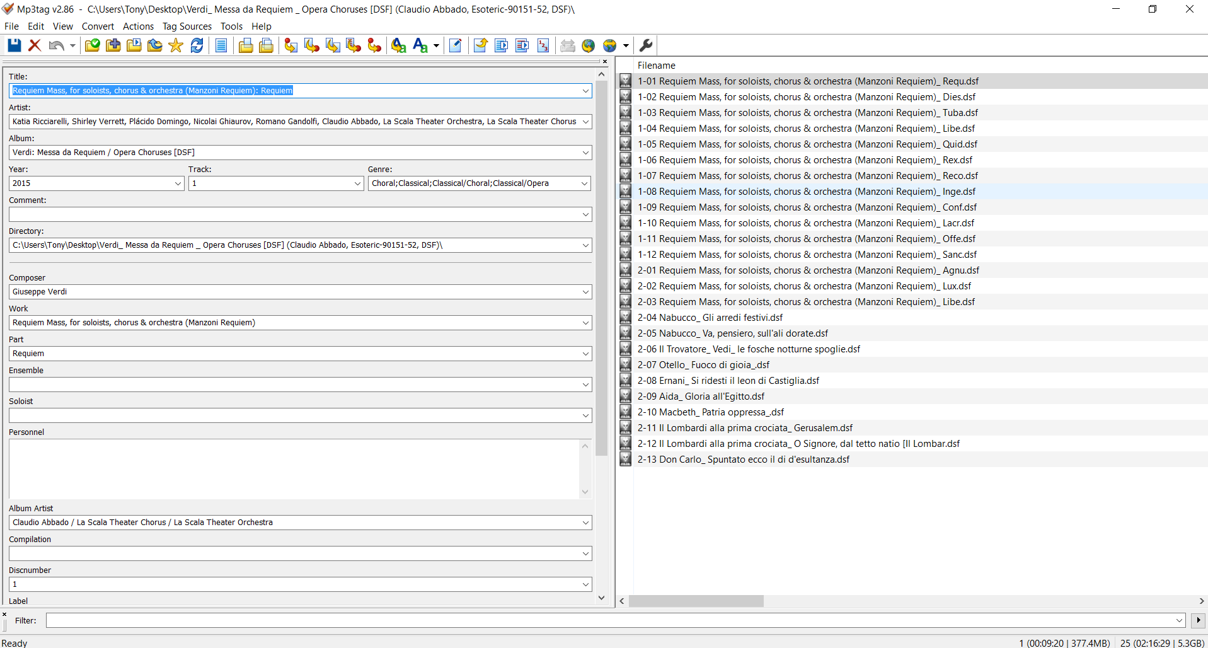Open the File menu

(x=11, y=26)
